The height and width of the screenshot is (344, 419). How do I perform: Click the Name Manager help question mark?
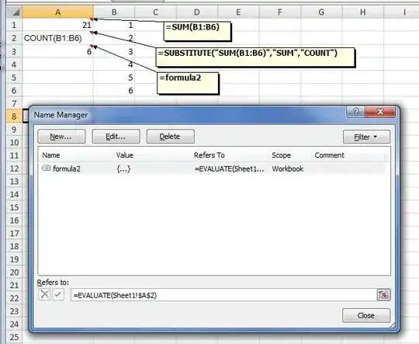coord(355,112)
